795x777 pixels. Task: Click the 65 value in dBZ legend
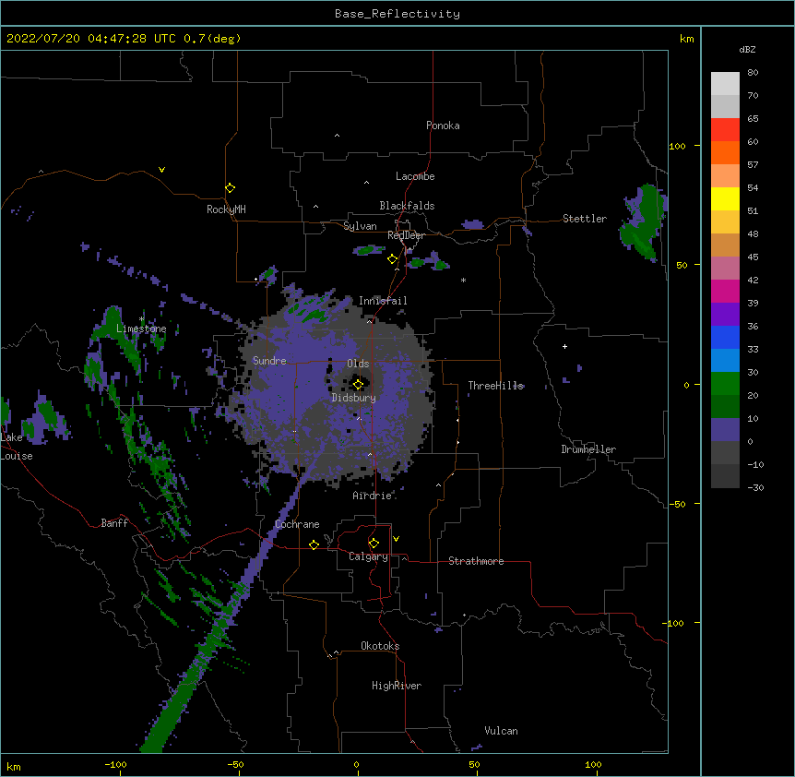(753, 118)
